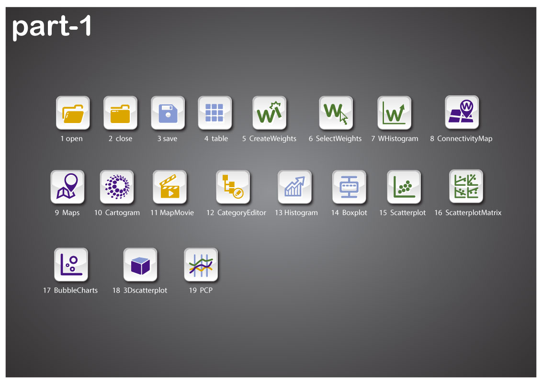Click the close folder icon
This screenshot has width=542, height=383.
click(x=120, y=113)
